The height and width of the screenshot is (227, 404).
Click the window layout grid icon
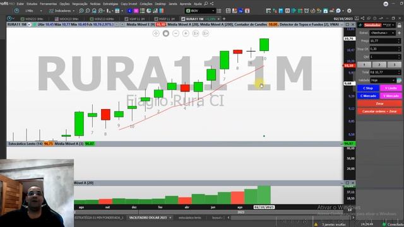[x=117, y=11]
